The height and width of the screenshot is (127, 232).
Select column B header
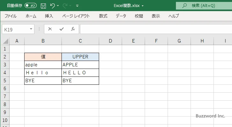click(x=43, y=41)
